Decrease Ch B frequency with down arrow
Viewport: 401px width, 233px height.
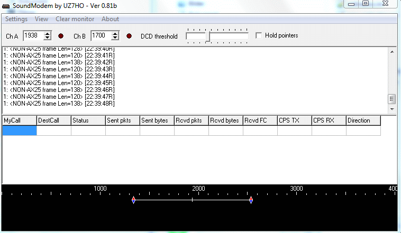115,38
